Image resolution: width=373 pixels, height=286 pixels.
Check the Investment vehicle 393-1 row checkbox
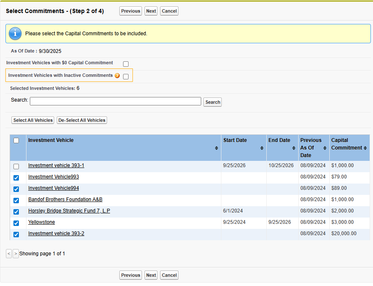click(16, 166)
